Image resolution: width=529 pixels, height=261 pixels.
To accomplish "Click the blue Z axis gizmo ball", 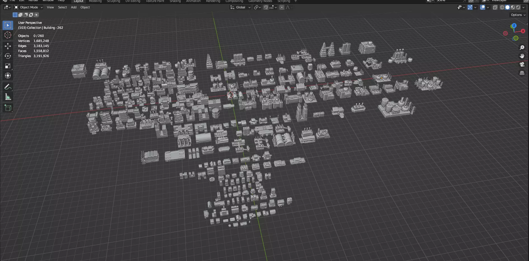I will click(514, 26).
